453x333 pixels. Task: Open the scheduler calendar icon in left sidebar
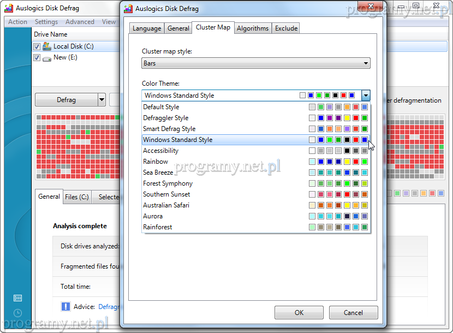(x=17, y=298)
